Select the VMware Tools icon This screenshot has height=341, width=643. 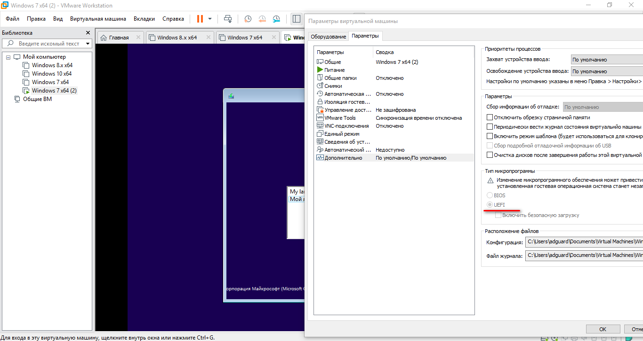pyautogui.click(x=320, y=118)
